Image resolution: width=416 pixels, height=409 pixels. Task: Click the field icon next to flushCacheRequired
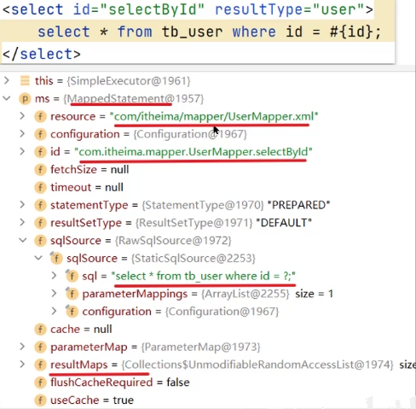pos(40,383)
